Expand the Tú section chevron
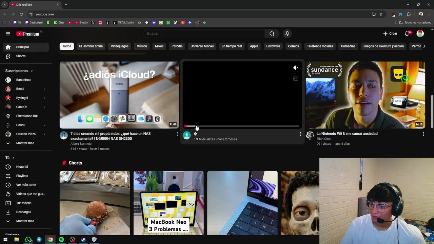The image size is (434, 244). pyautogui.click(x=13, y=158)
